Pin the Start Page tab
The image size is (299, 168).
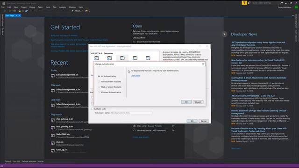click(17, 15)
